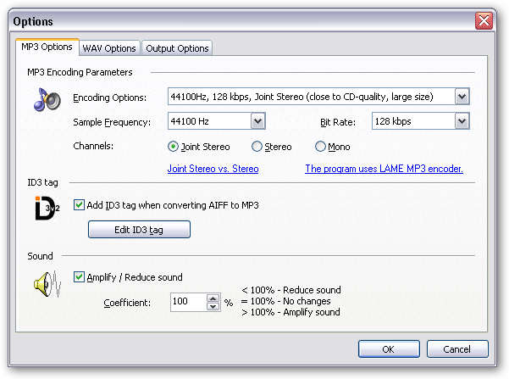Screen dimensions: 509x379
Task: Select the Mono channel radio button
Action: (x=320, y=147)
